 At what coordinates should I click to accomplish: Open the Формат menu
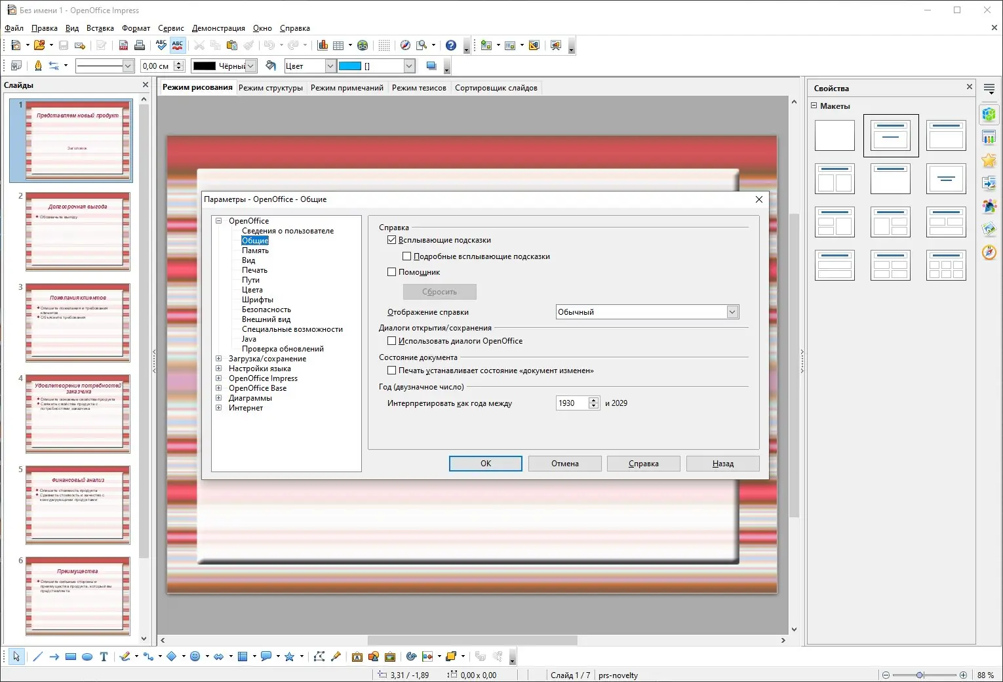(136, 28)
